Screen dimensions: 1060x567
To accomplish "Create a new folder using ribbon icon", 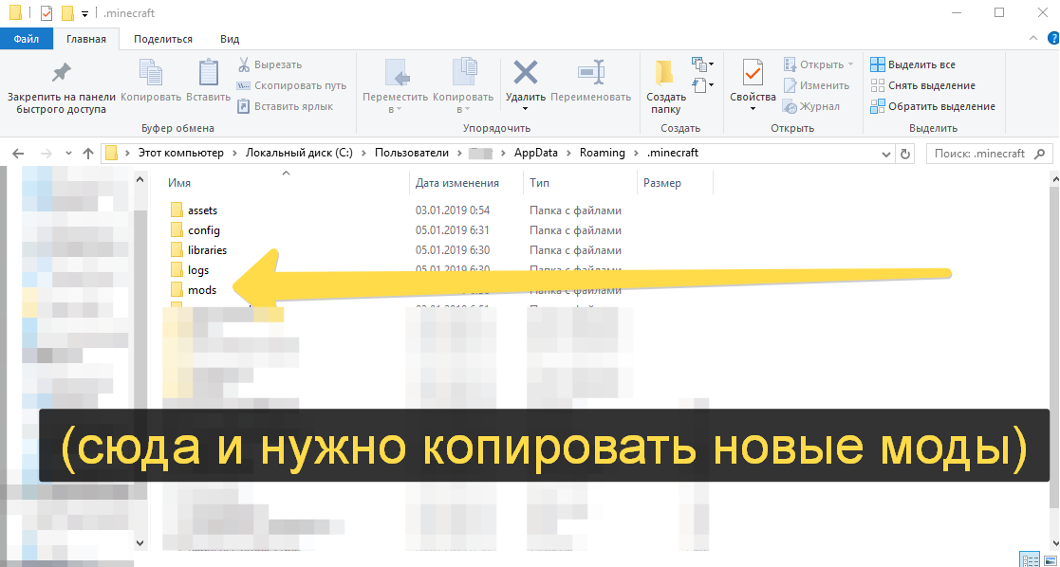I will coord(666,73).
